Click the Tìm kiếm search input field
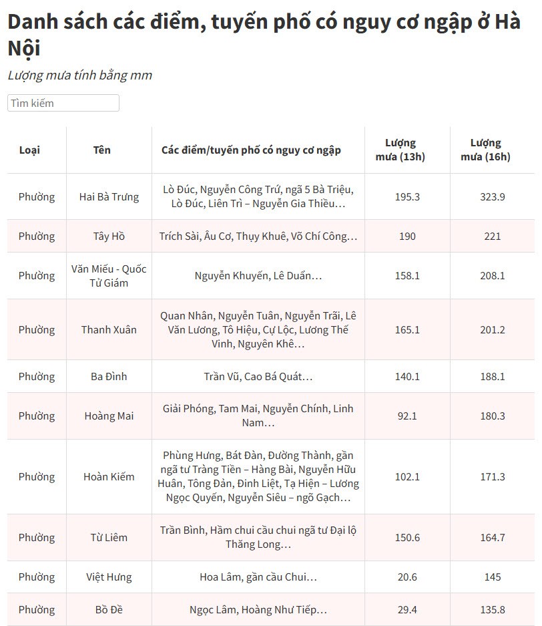This screenshot has height=626, width=542. (x=63, y=103)
